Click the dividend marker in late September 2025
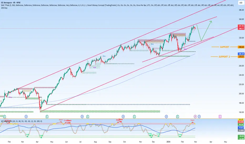This screenshot has width=245, height=144. (123, 117)
